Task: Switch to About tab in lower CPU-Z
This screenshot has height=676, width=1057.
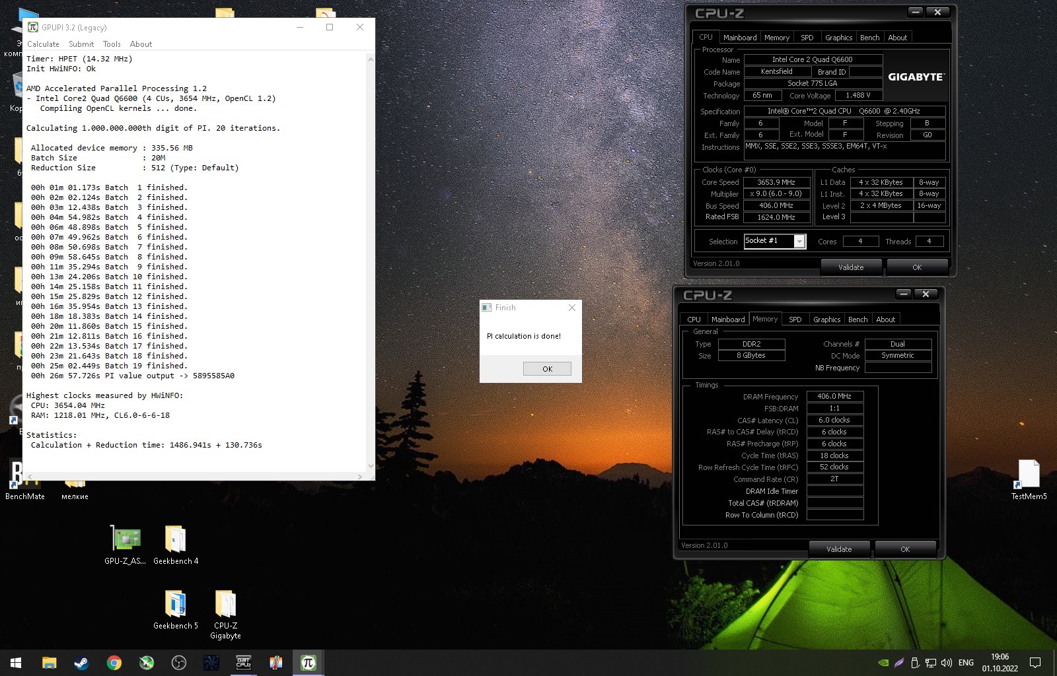Action: pos(885,320)
